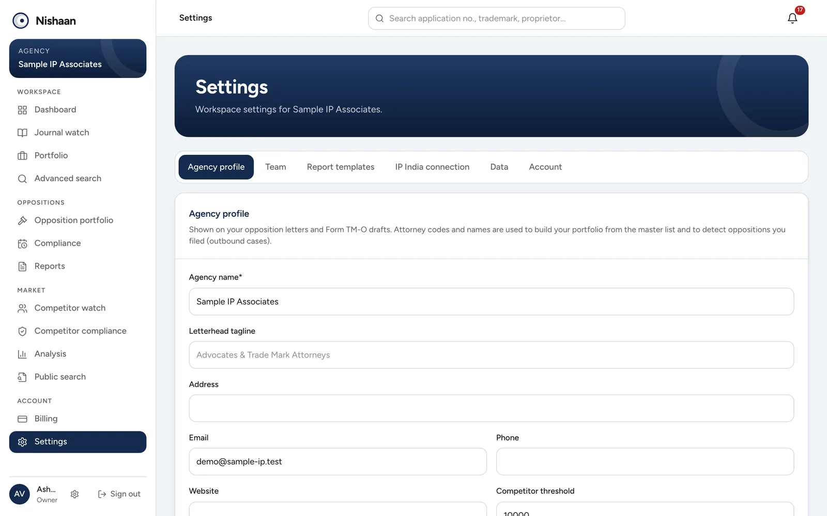Select the Account tab
The image size is (827, 516).
click(x=545, y=167)
